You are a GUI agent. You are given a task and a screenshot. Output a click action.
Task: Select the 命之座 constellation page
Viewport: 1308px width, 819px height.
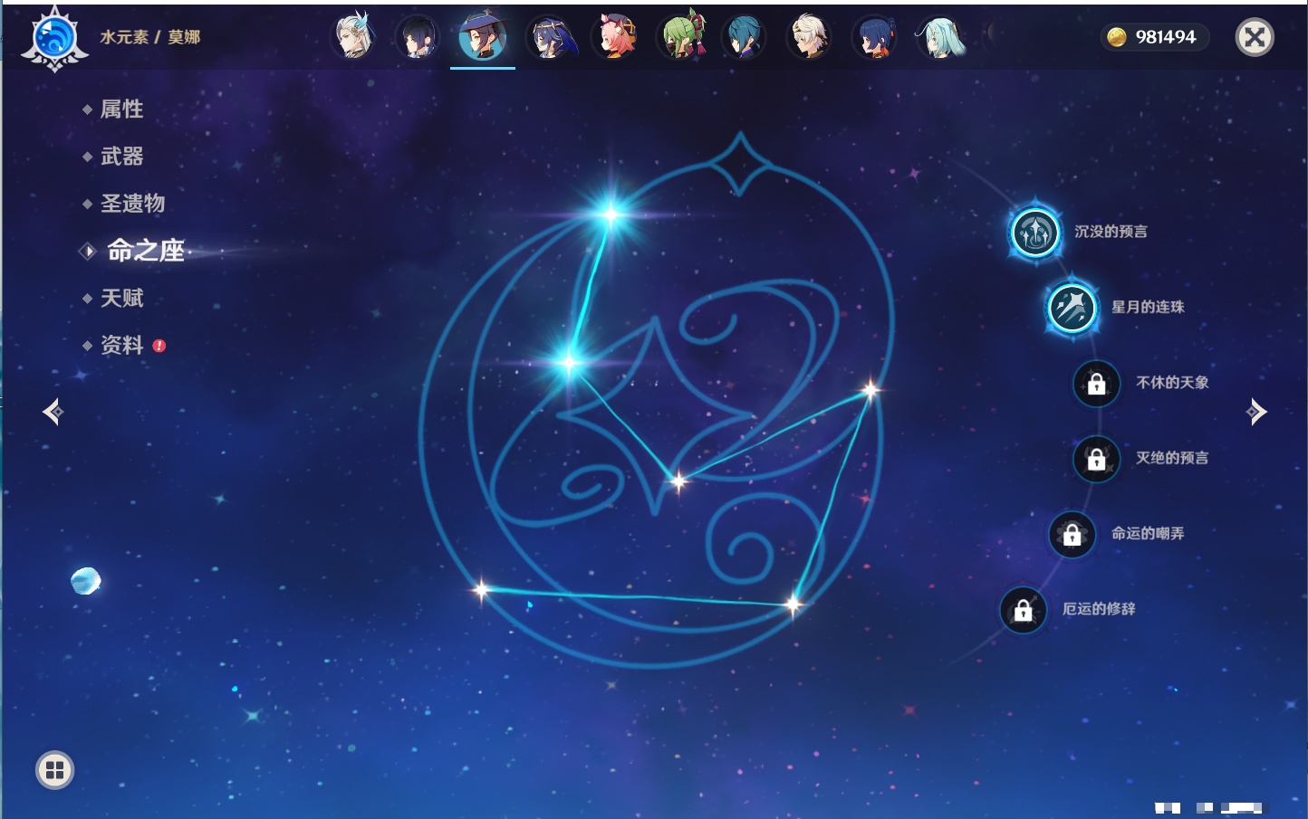pyautogui.click(x=145, y=251)
